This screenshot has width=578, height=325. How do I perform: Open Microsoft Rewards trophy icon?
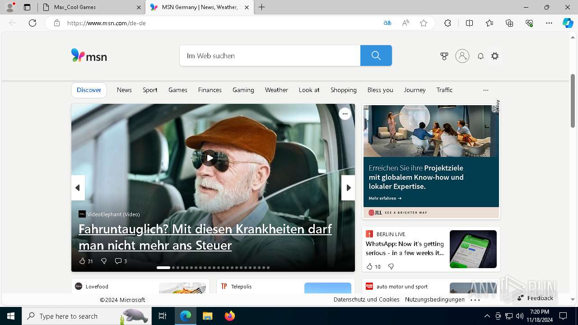click(x=444, y=56)
